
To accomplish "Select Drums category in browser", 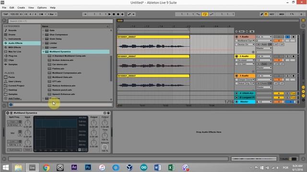I will pyautogui.click(x=12, y=34).
